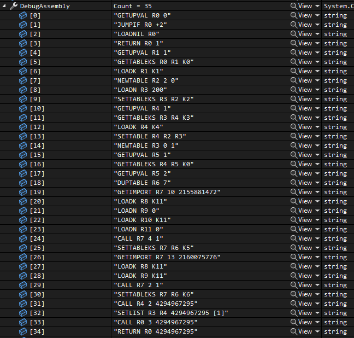Viewport: 354px width, 338px height.
Task: Select value "SETTABLEKS R7 R6 K6"
Action: click(x=154, y=294)
